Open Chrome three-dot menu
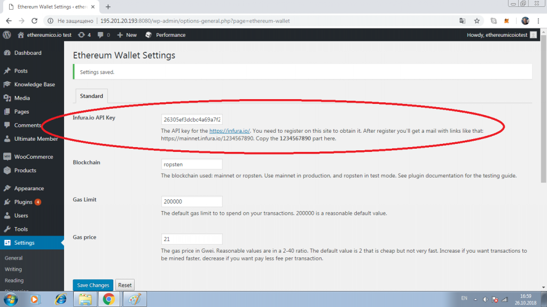Screen dimensions: 547x307 (538, 21)
